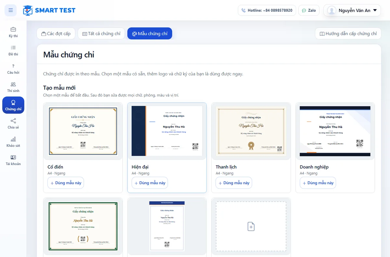Use the Hiện đại template button
The height and width of the screenshot is (257, 390).
[x=150, y=183]
